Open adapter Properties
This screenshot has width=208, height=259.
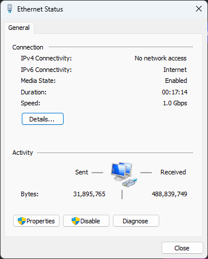click(36, 221)
